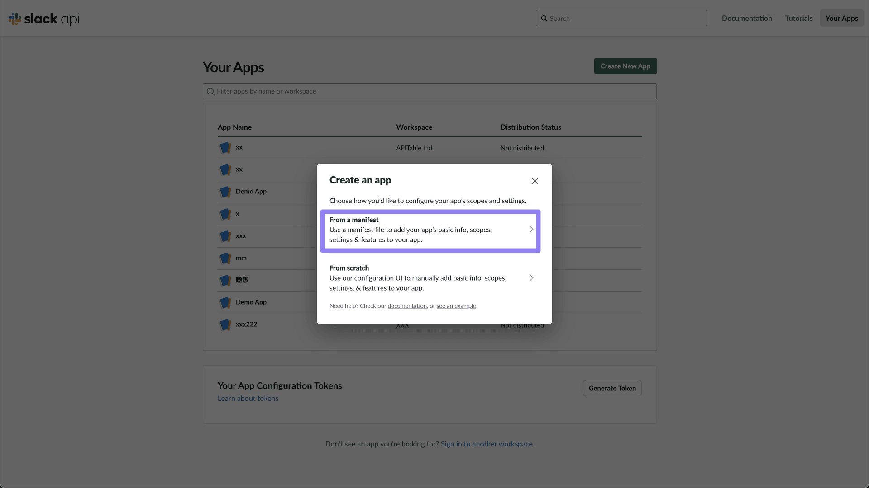This screenshot has height=488, width=869.
Task: Follow the see an example link
Action: pos(456,306)
